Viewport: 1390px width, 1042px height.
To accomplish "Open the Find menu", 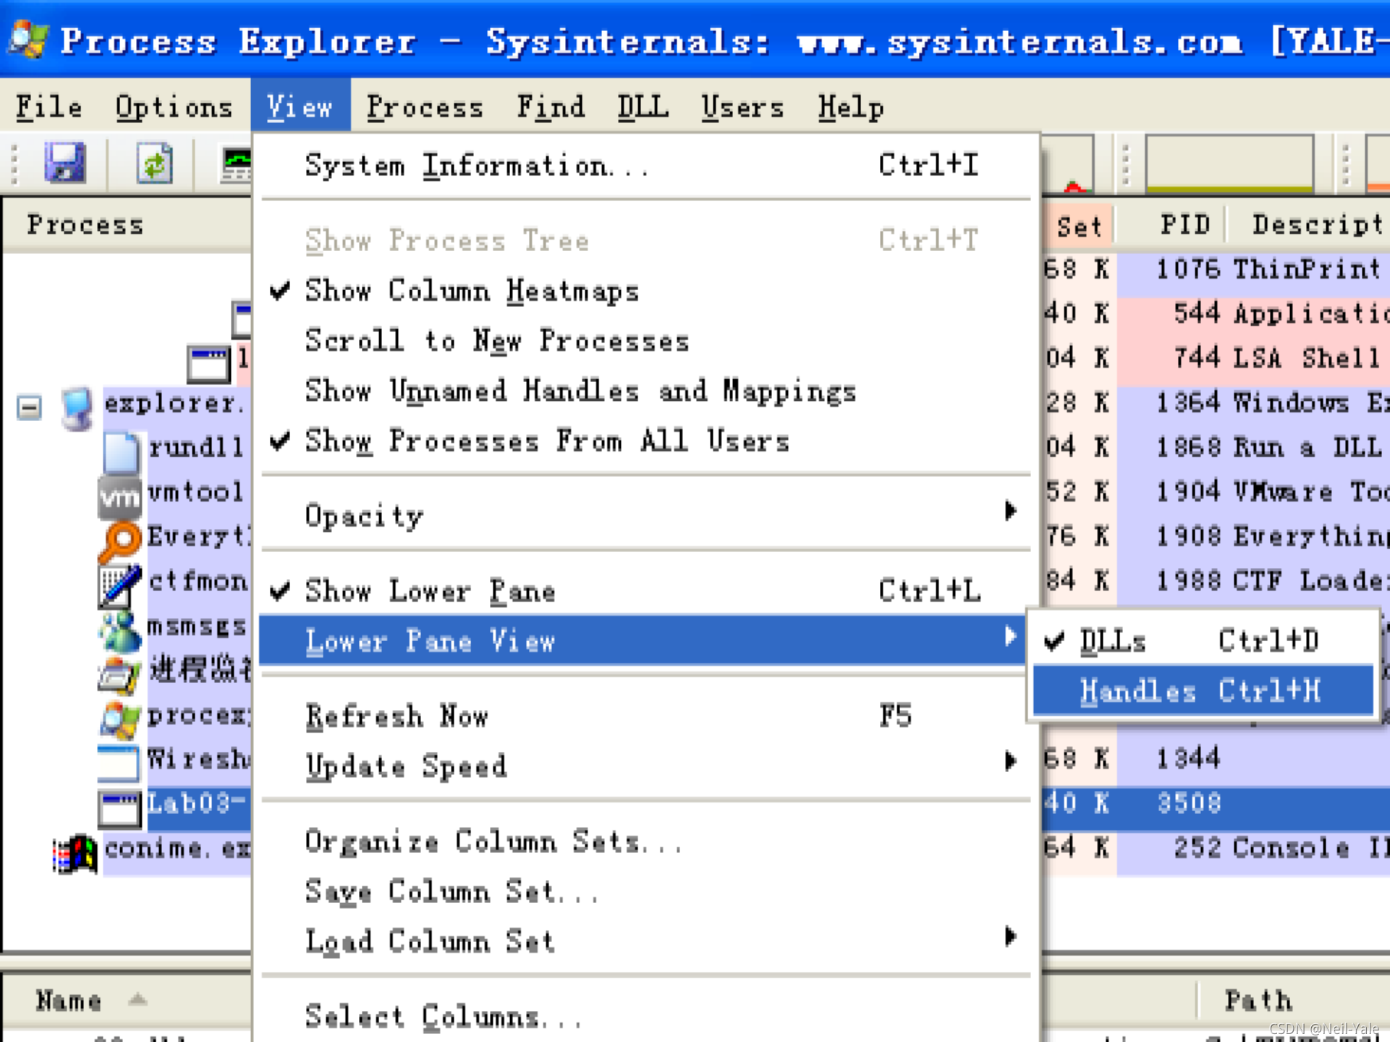I will coord(551,107).
